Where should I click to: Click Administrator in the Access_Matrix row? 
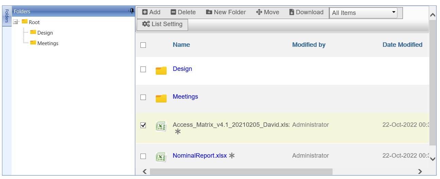[310, 125]
